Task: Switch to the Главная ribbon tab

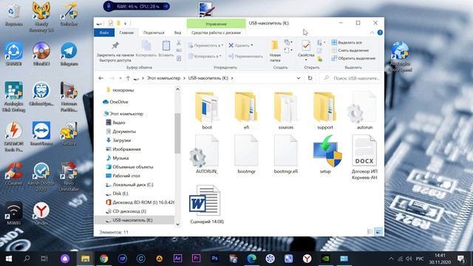Action: tap(126, 33)
